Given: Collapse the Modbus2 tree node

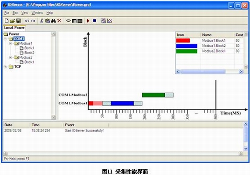Looking at the screenshot, I should click(11, 57).
